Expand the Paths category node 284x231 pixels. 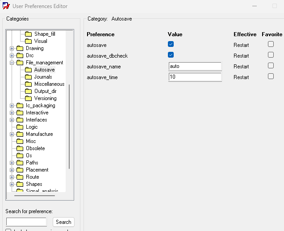click(12, 163)
